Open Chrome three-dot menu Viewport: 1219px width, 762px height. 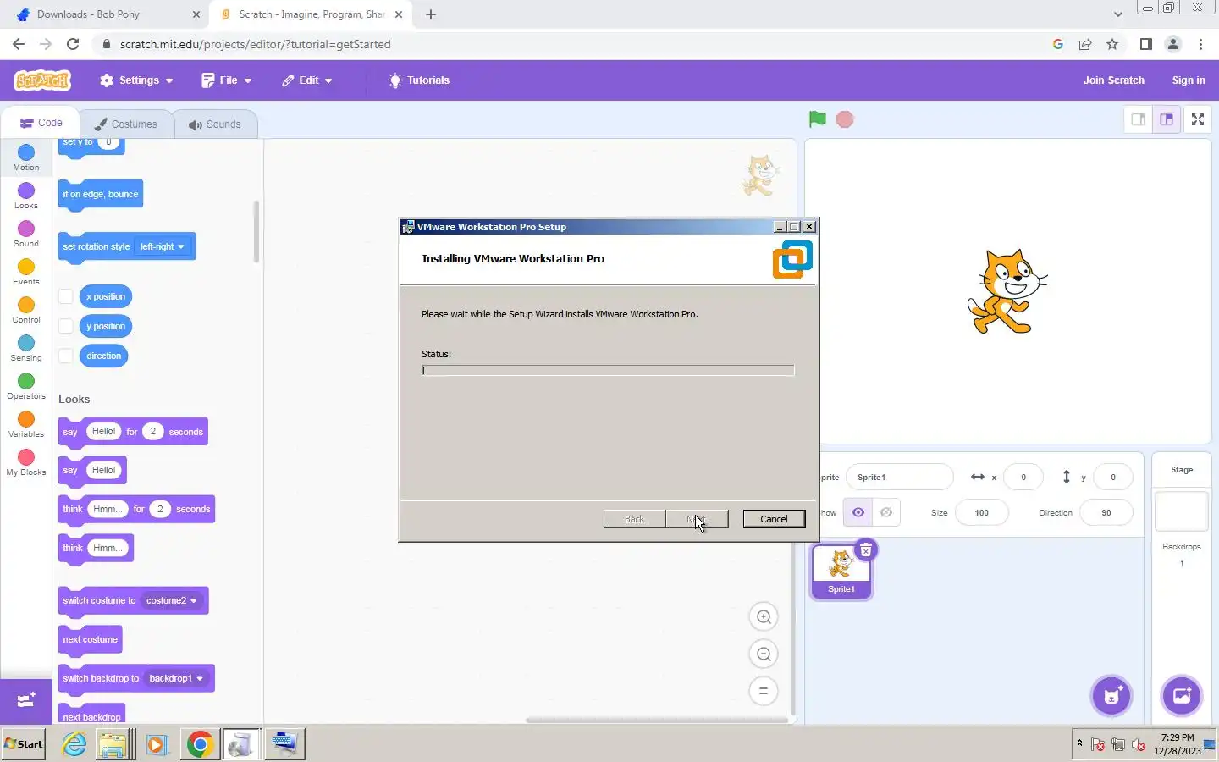[1200, 44]
